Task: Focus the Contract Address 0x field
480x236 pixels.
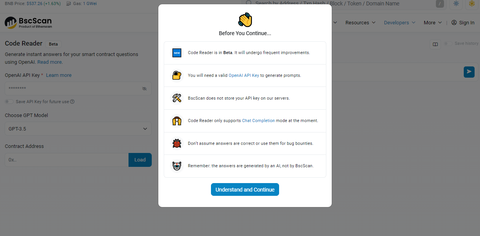Action: pos(67,160)
